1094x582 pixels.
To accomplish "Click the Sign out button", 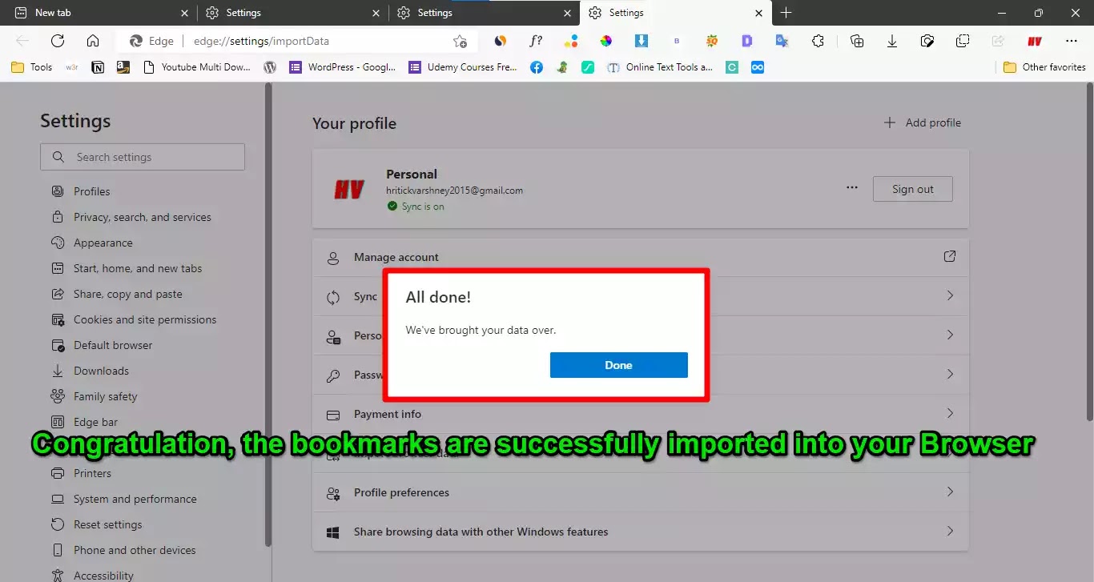I will (x=912, y=189).
